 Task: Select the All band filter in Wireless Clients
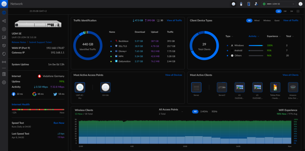tap(195, 112)
